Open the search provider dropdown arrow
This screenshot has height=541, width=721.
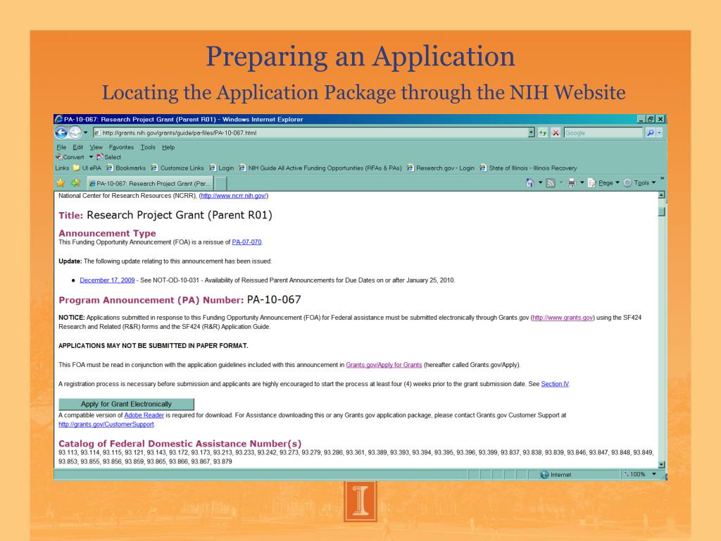(x=659, y=133)
